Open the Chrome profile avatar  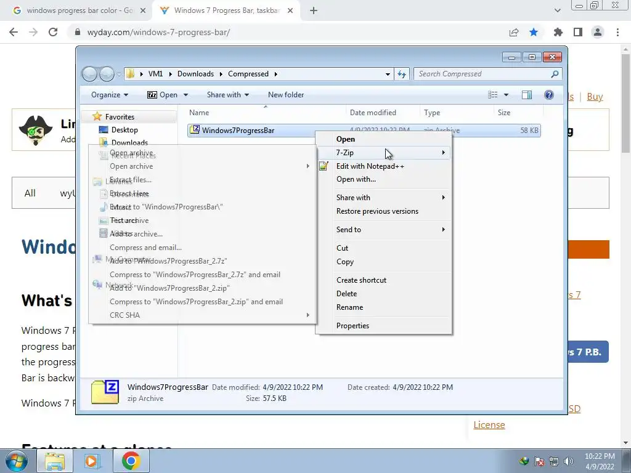[598, 32]
